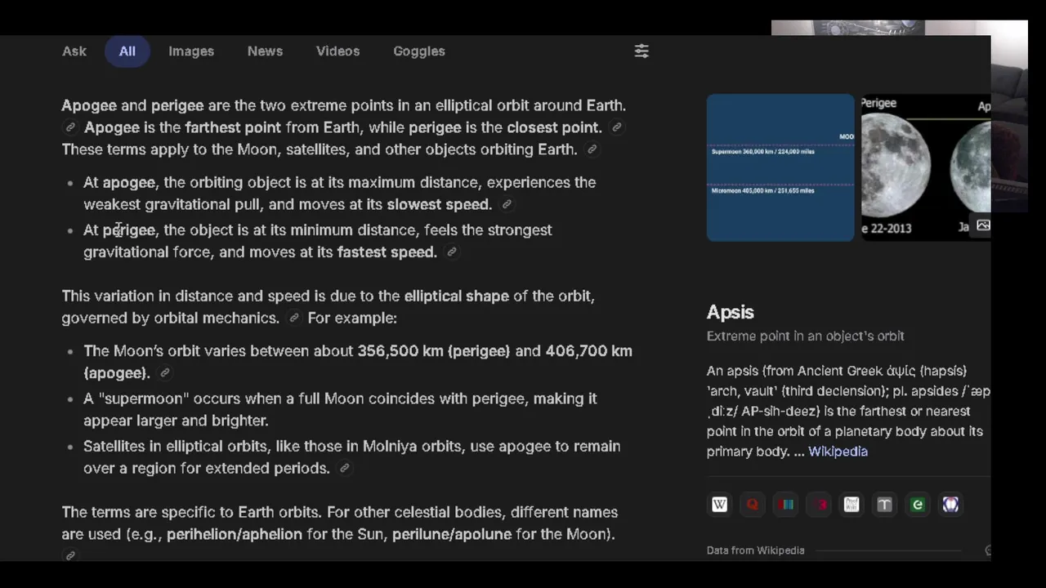Open the gray 'T' shaped source icon

click(884, 505)
